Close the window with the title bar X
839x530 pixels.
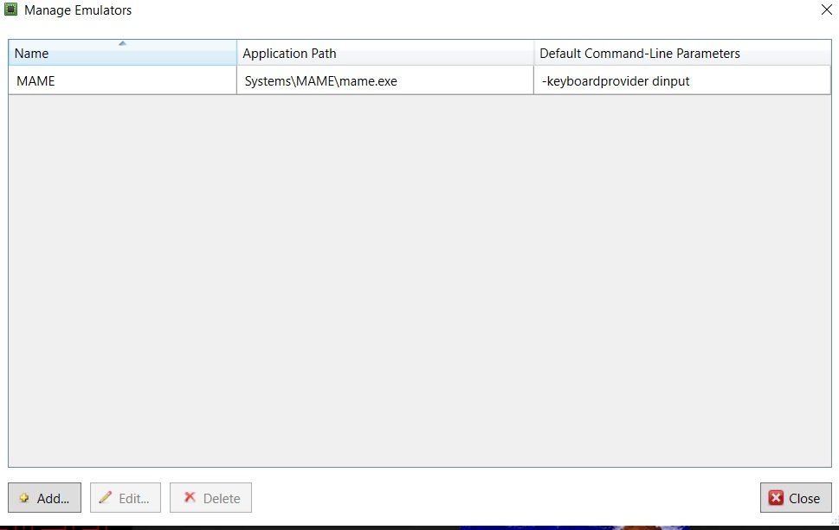coord(827,10)
